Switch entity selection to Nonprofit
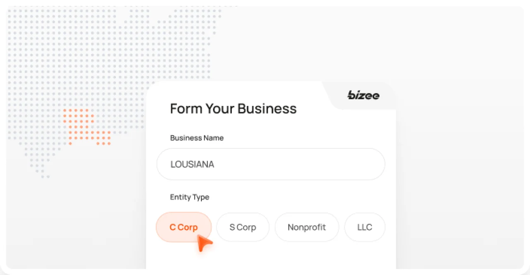This screenshot has height=275, width=530. coord(307,227)
